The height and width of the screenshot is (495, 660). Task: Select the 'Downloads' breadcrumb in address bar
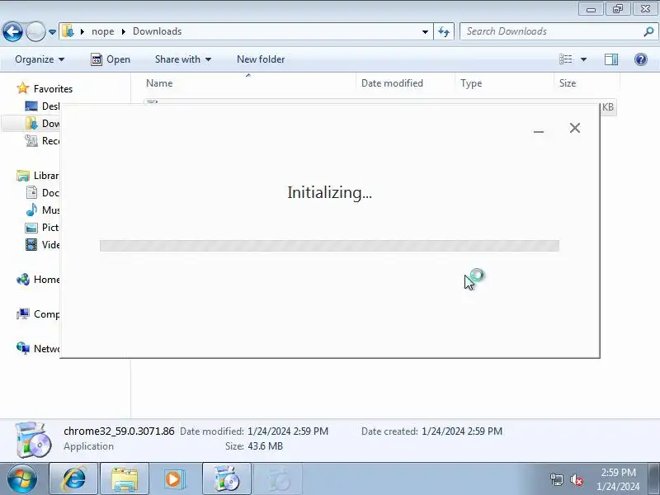(157, 31)
